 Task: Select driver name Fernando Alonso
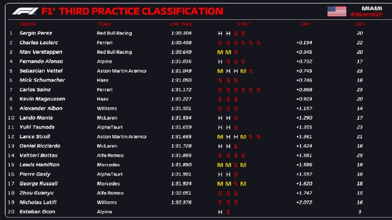pos(41,61)
